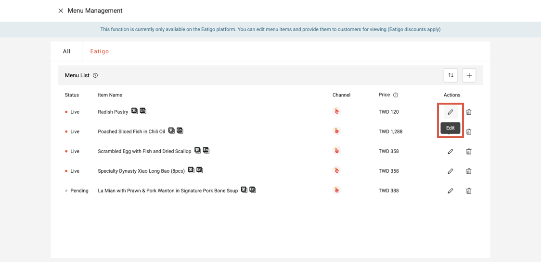541x262 pixels.
Task: Delete Scrambled Egg with Fish and Dried Scallop
Action: tap(469, 151)
